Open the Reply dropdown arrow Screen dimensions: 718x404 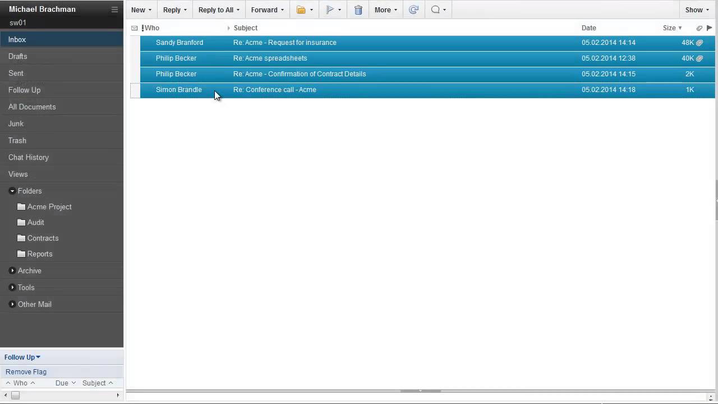point(185,10)
